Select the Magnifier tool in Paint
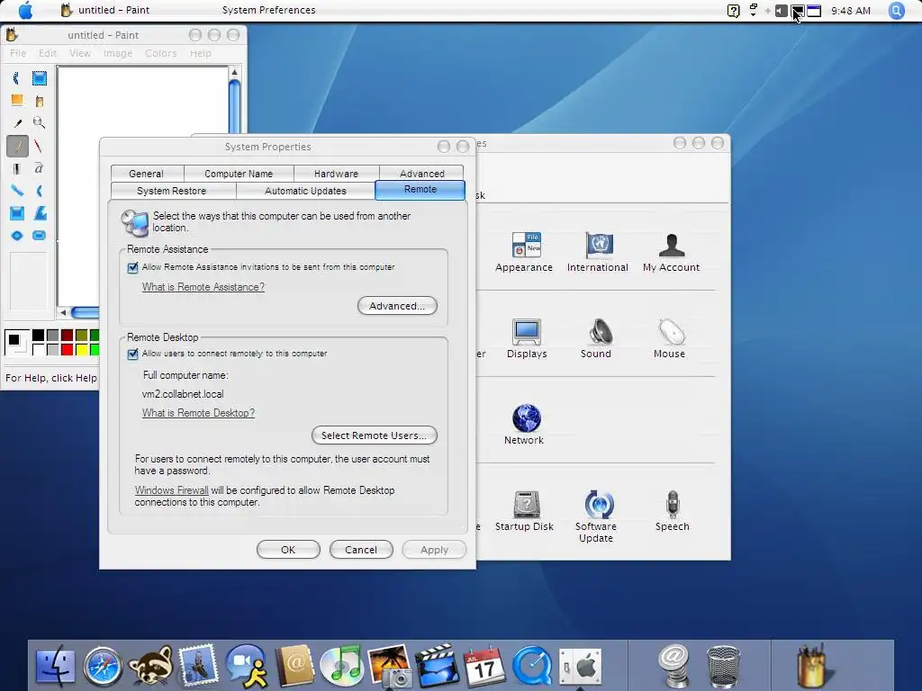 [40, 122]
